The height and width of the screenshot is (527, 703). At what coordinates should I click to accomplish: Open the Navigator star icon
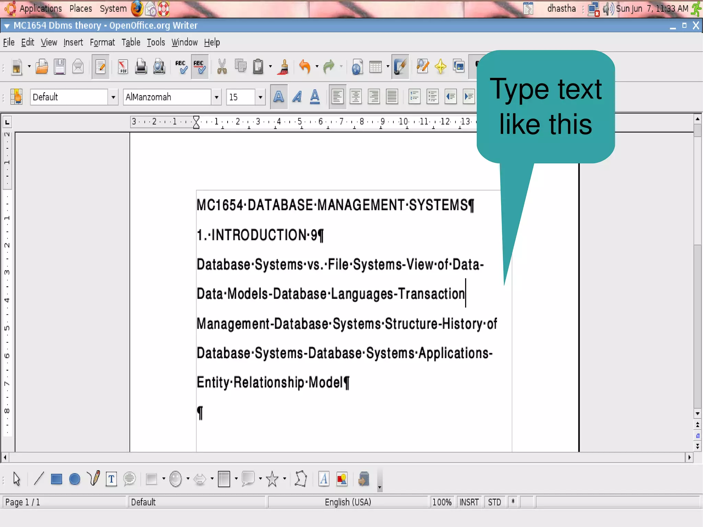440,67
